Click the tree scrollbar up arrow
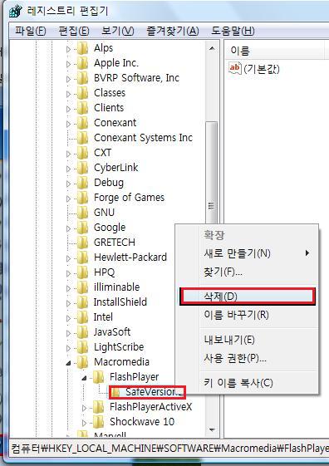The image size is (329, 466). [212, 48]
